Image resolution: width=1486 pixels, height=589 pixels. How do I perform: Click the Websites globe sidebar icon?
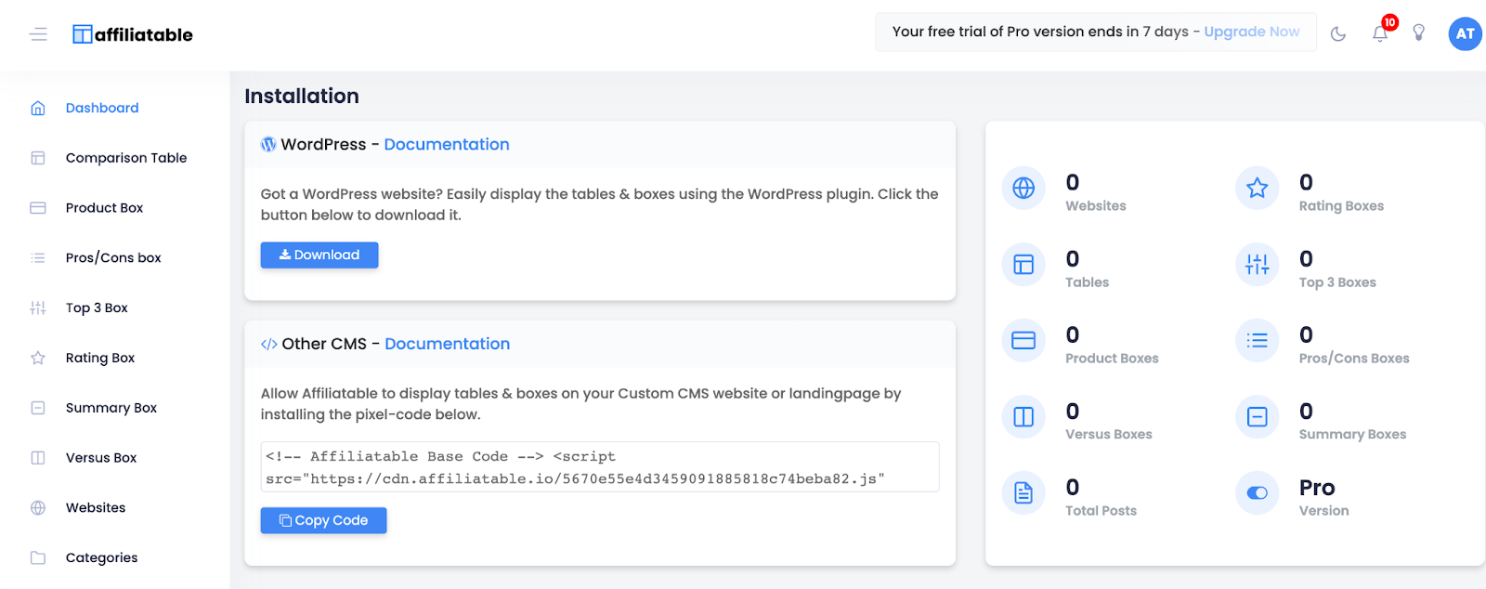38,508
